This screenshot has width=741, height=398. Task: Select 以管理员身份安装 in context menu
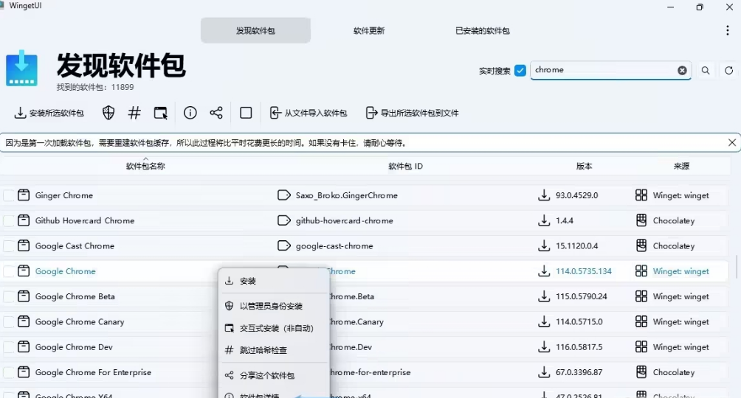pyautogui.click(x=274, y=306)
